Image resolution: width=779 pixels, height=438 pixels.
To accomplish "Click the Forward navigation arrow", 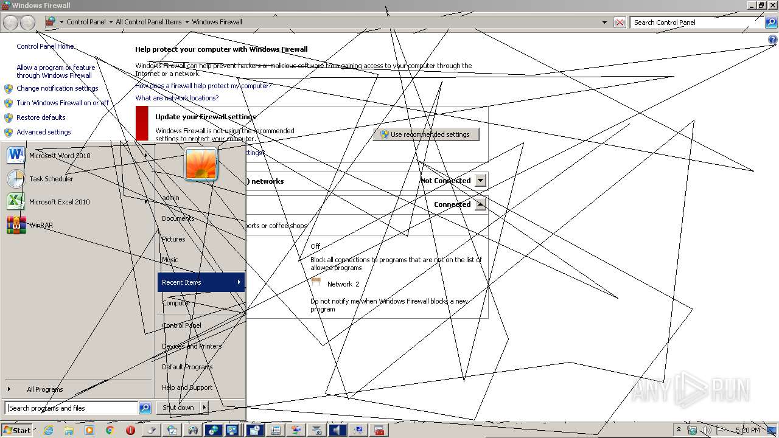I will click(27, 23).
